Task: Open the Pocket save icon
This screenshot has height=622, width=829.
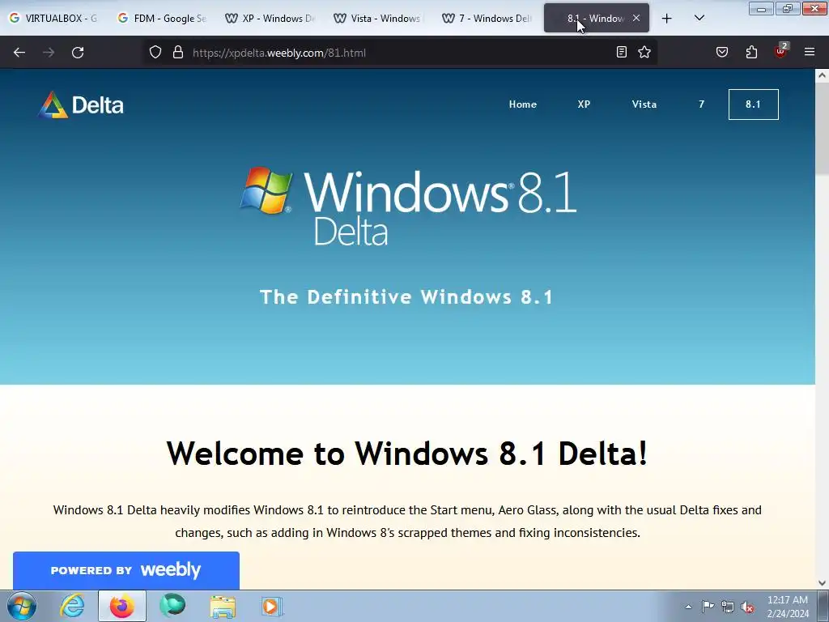Action: (x=721, y=53)
